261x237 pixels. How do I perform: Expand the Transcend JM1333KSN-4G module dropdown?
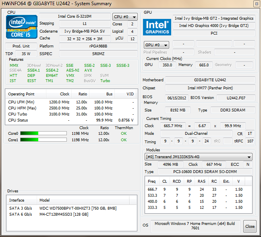click(199, 157)
